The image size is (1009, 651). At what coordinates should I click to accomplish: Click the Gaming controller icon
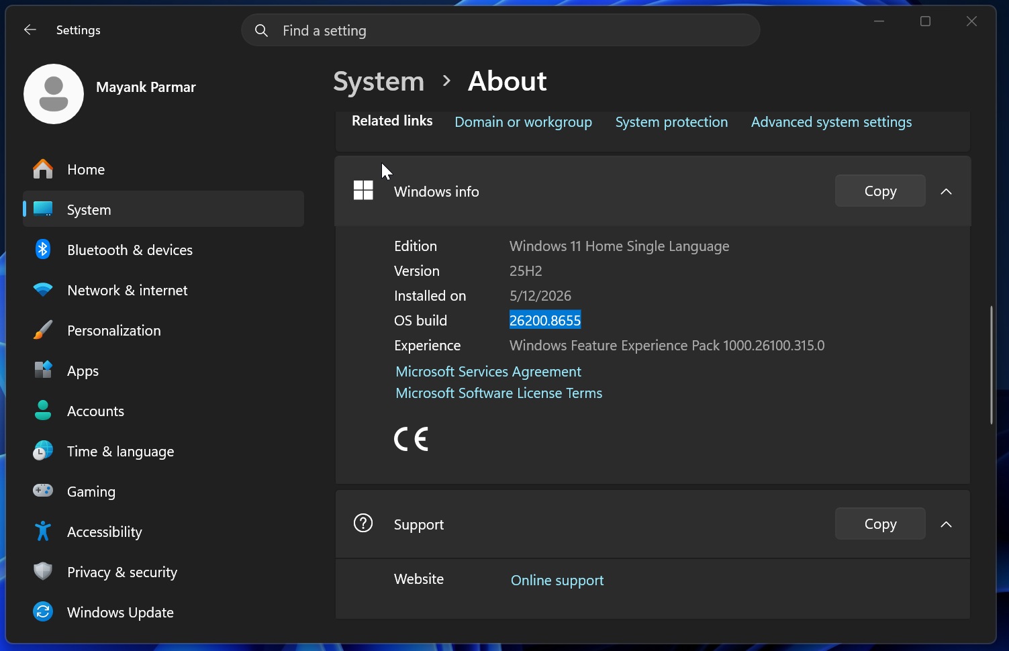click(43, 491)
